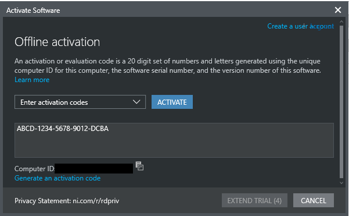Screen dimensions: 349x216
Task: Click the 'Privacy Statement: ni.com/r/rdpriv' text
Action: tap(67, 201)
